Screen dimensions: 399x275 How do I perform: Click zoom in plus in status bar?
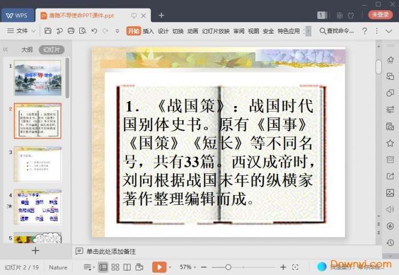(283, 267)
